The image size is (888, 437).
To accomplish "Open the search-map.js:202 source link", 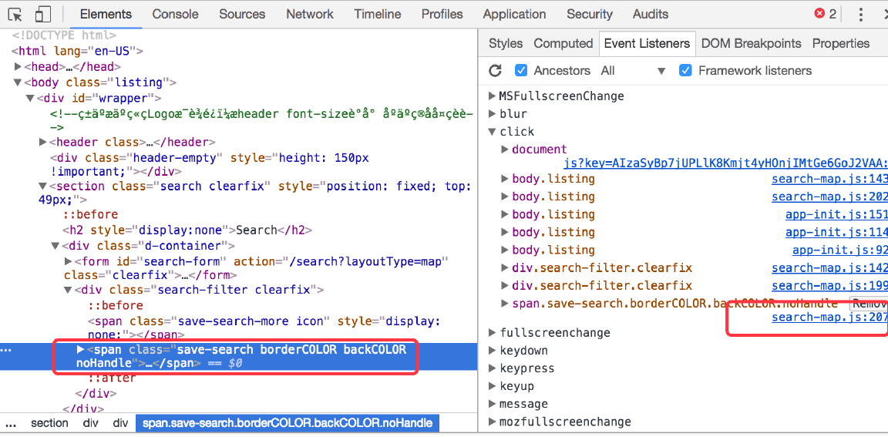I will (x=829, y=197).
